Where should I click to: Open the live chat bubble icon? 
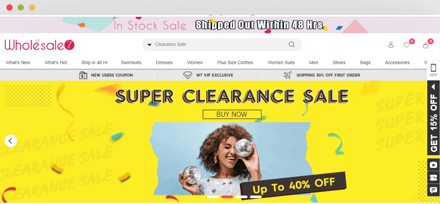(x=433, y=190)
